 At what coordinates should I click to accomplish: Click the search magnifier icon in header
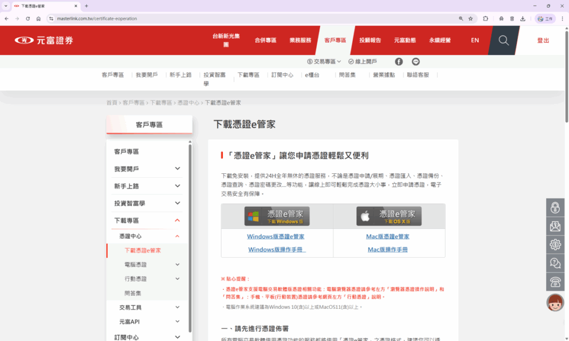pos(503,41)
